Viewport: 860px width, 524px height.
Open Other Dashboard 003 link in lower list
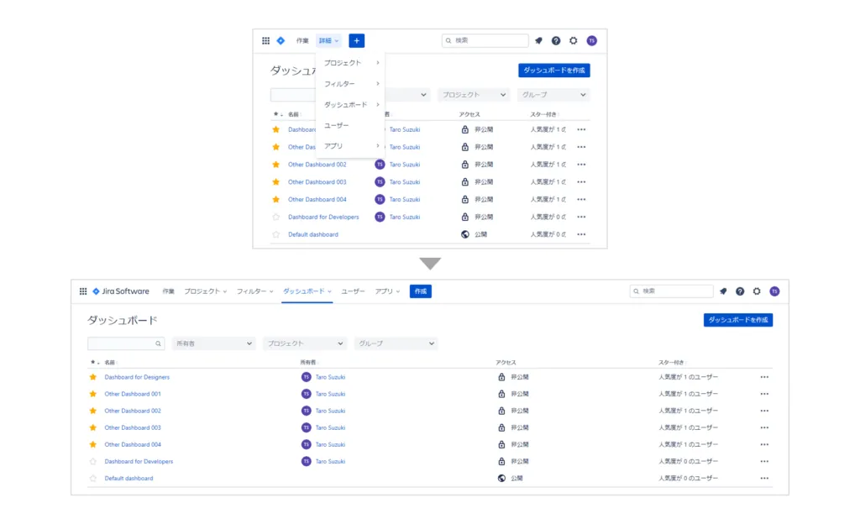tap(133, 427)
